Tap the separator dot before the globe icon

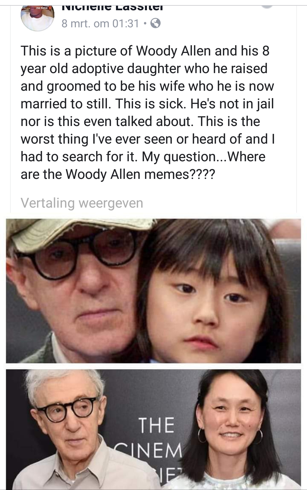click(x=145, y=24)
